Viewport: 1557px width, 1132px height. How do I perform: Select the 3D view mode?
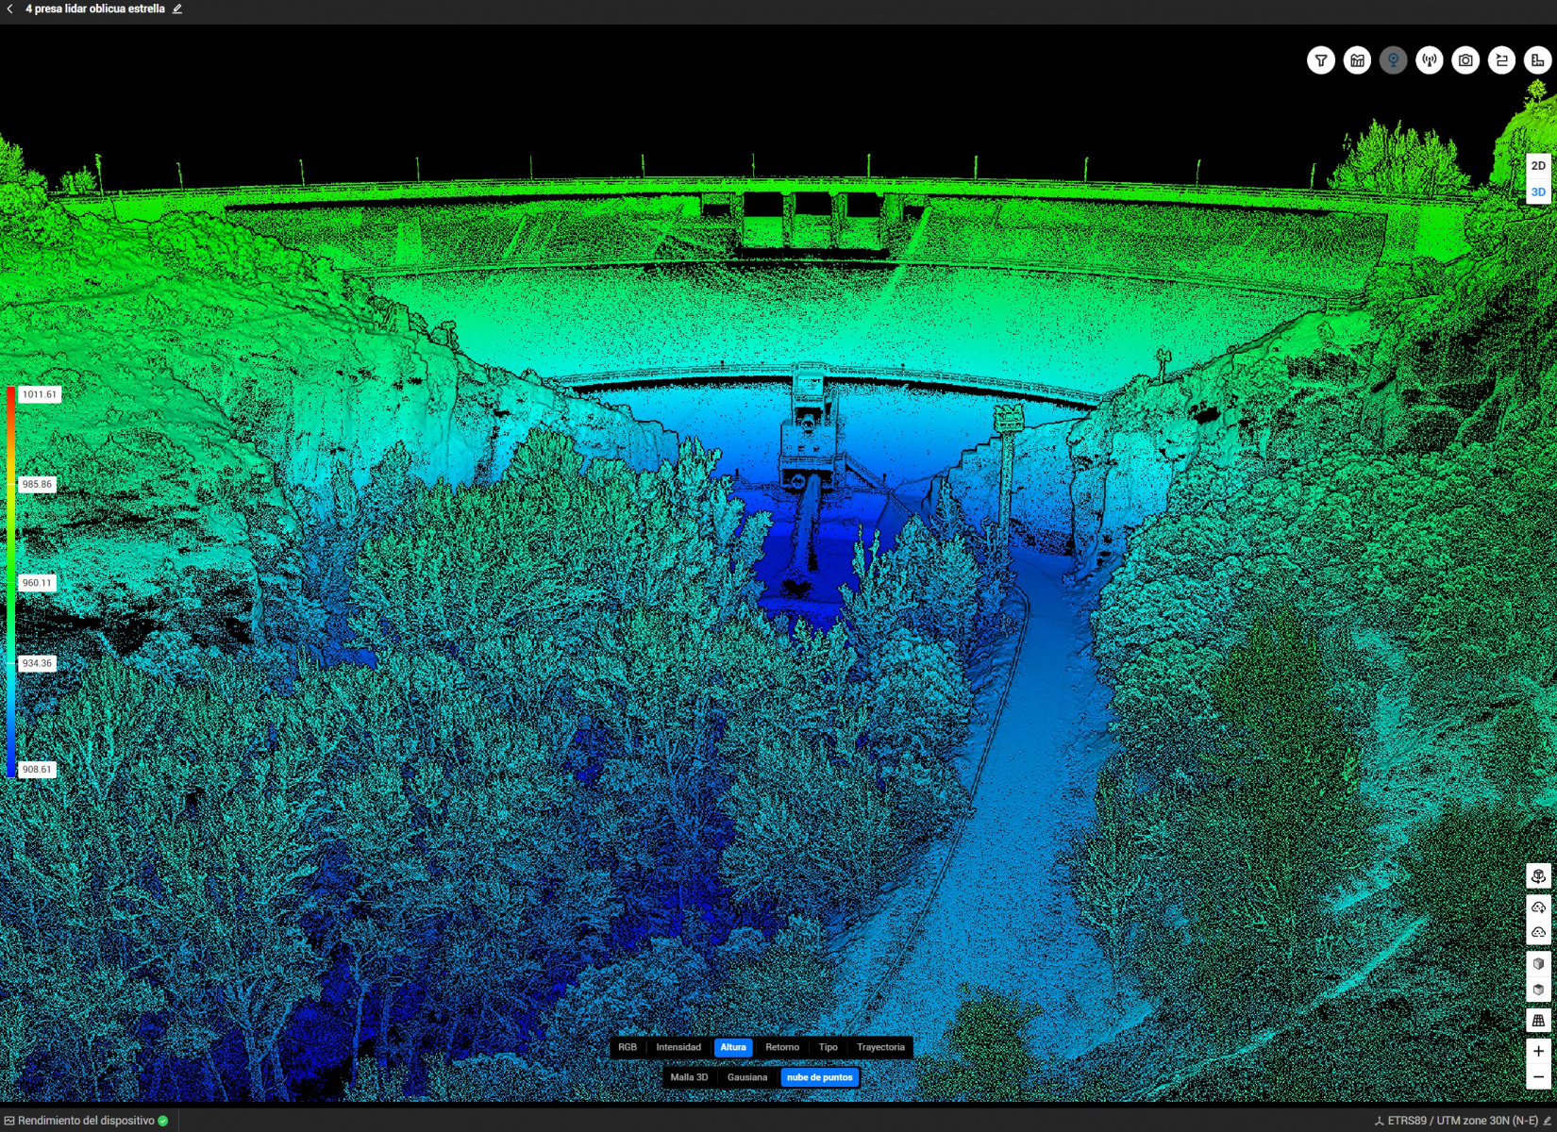pyautogui.click(x=1538, y=191)
